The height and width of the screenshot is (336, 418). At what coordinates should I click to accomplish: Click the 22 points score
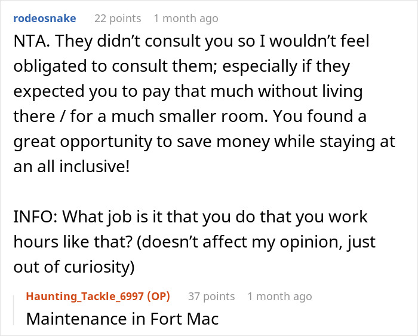tap(118, 19)
